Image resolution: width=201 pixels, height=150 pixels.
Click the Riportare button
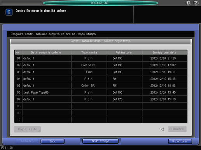[180, 141]
